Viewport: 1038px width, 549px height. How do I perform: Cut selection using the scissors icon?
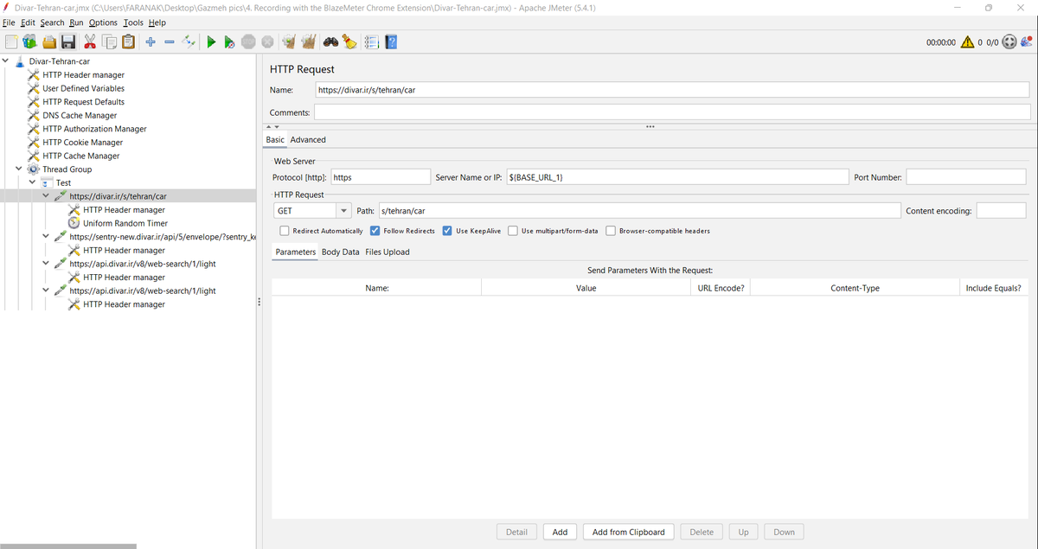[90, 41]
